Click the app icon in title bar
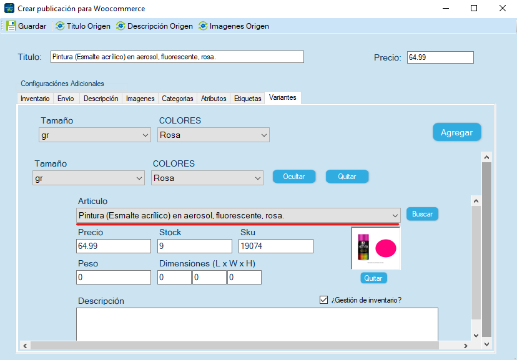The height and width of the screenshot is (360, 517). point(9,8)
